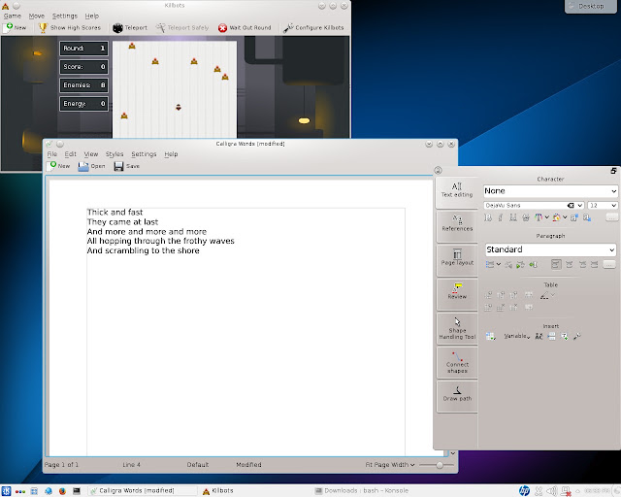
Task: Open the File menu in Calligra Words
Action: (51, 154)
